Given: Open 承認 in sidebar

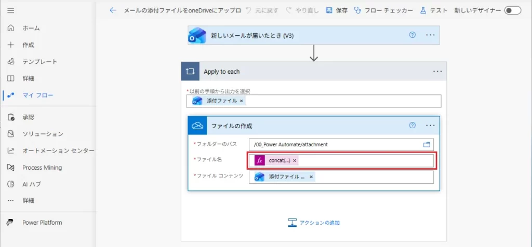Looking at the screenshot, I should tap(28, 117).
